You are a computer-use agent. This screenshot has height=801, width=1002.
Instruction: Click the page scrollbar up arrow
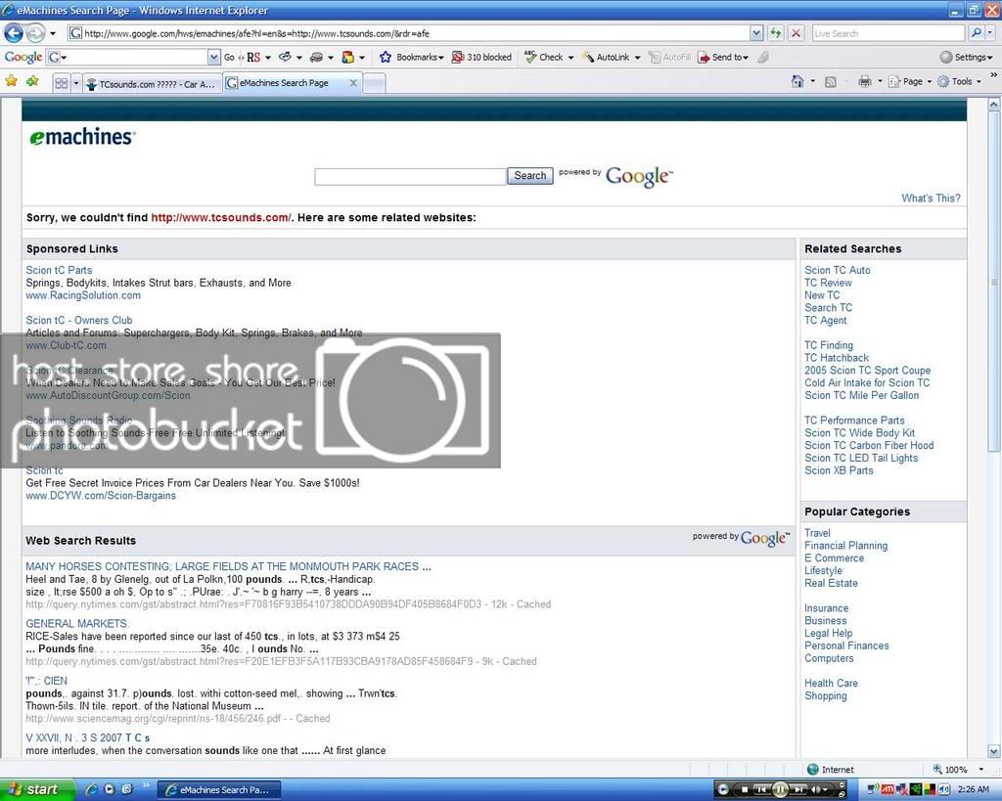[x=994, y=104]
